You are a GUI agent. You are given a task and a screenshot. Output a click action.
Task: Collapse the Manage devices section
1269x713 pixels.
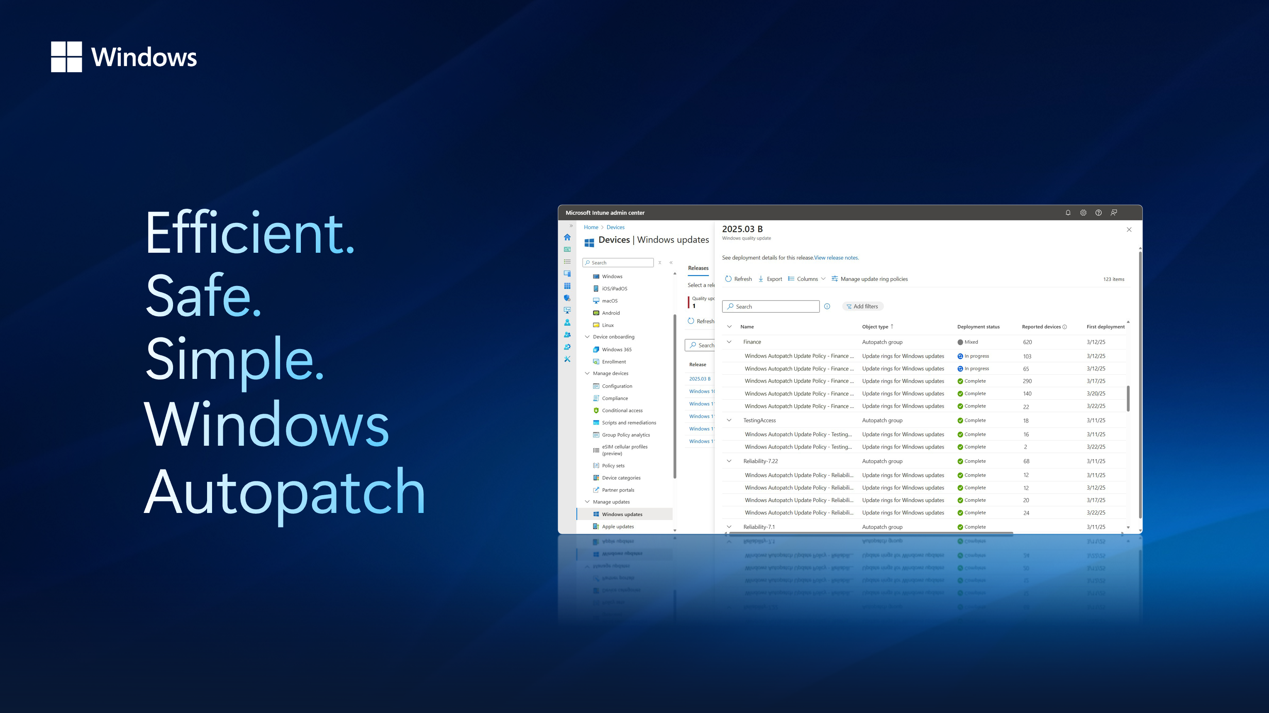(587, 373)
